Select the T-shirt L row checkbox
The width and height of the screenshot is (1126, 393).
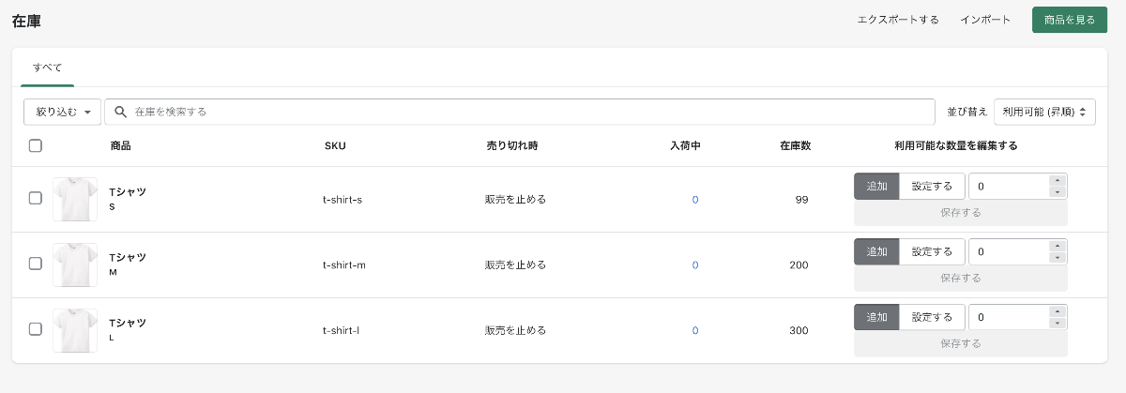click(x=36, y=329)
